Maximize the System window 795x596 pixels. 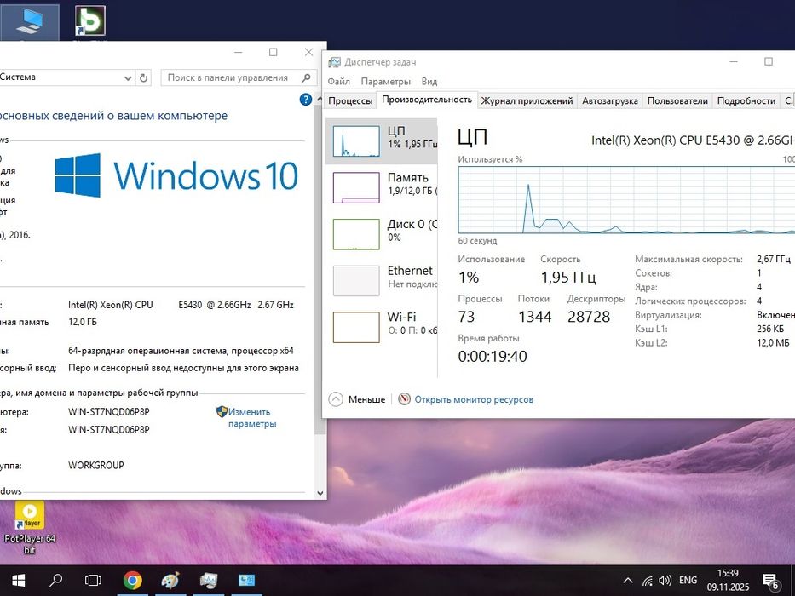[x=274, y=52]
